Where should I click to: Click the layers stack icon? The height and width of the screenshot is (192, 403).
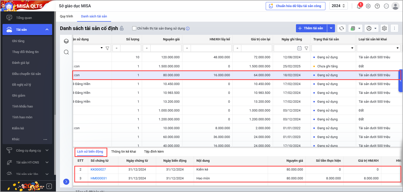point(66,41)
